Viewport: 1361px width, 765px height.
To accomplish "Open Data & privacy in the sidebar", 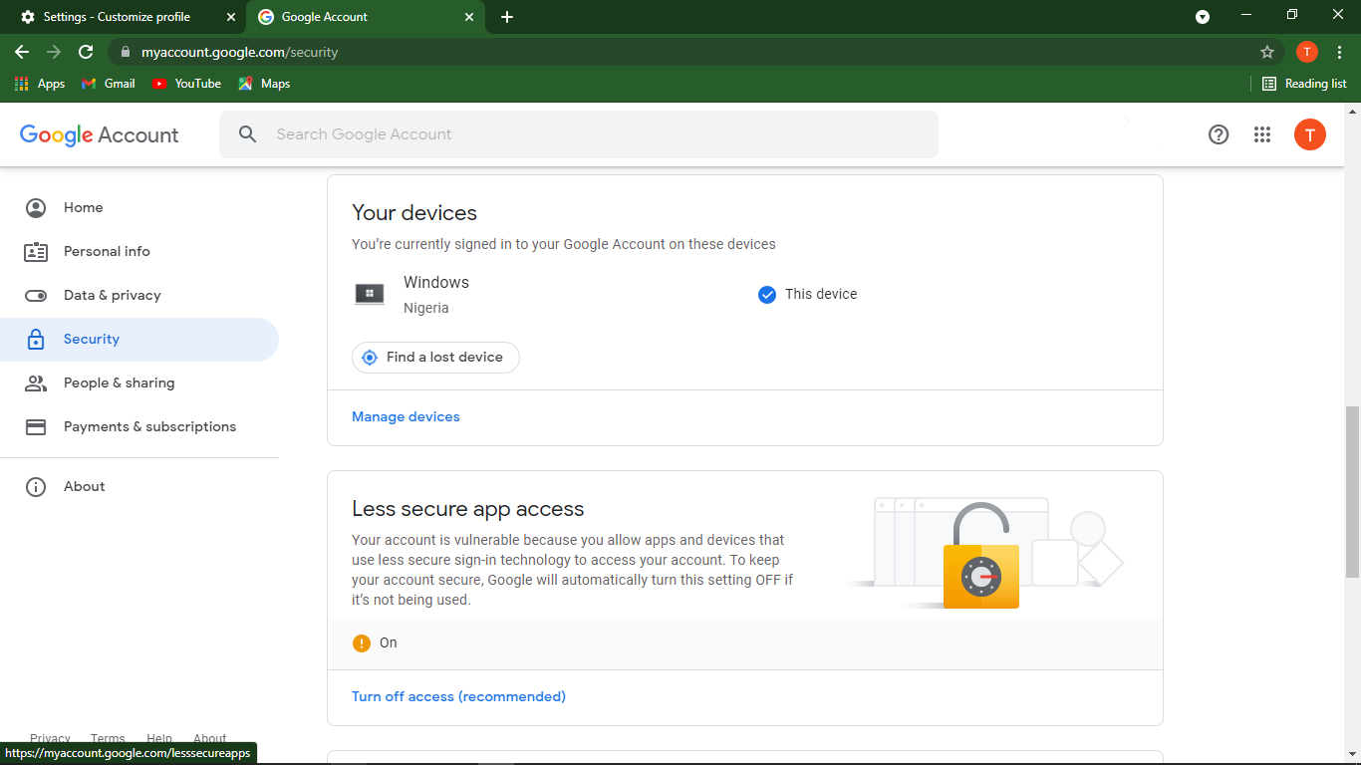I will point(139,296).
